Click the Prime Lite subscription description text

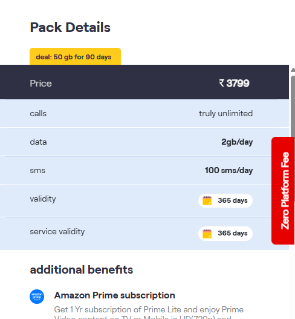click(149, 314)
